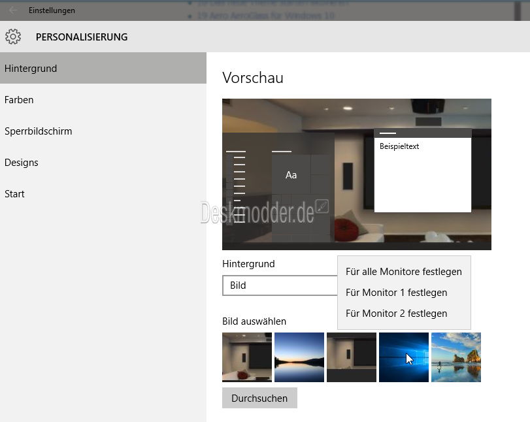The height and width of the screenshot is (422, 530).
Task: Click the Aa tile in preview
Action: click(291, 174)
